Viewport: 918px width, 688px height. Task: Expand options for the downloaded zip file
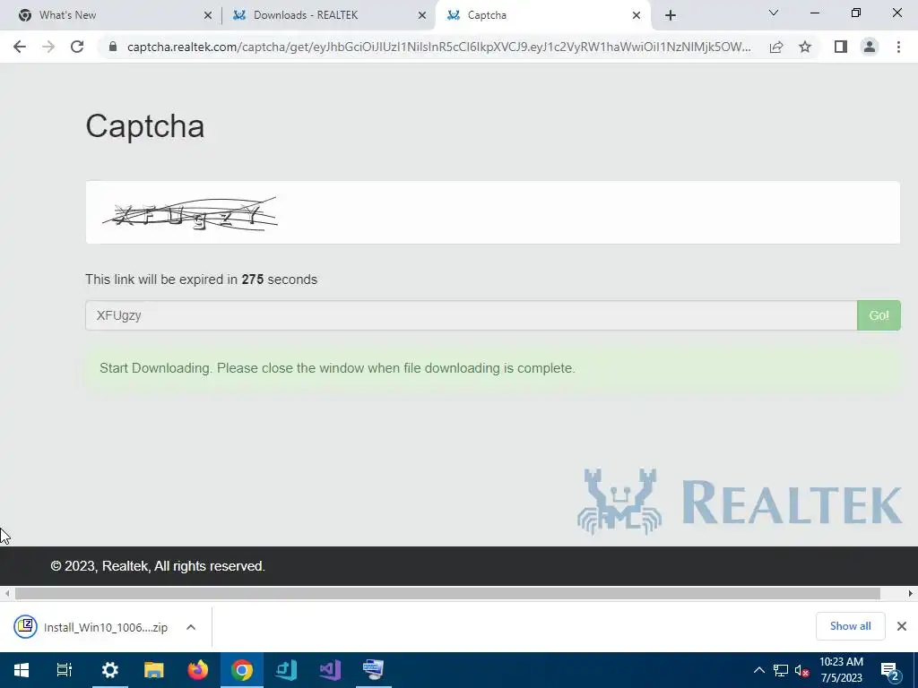coord(191,627)
